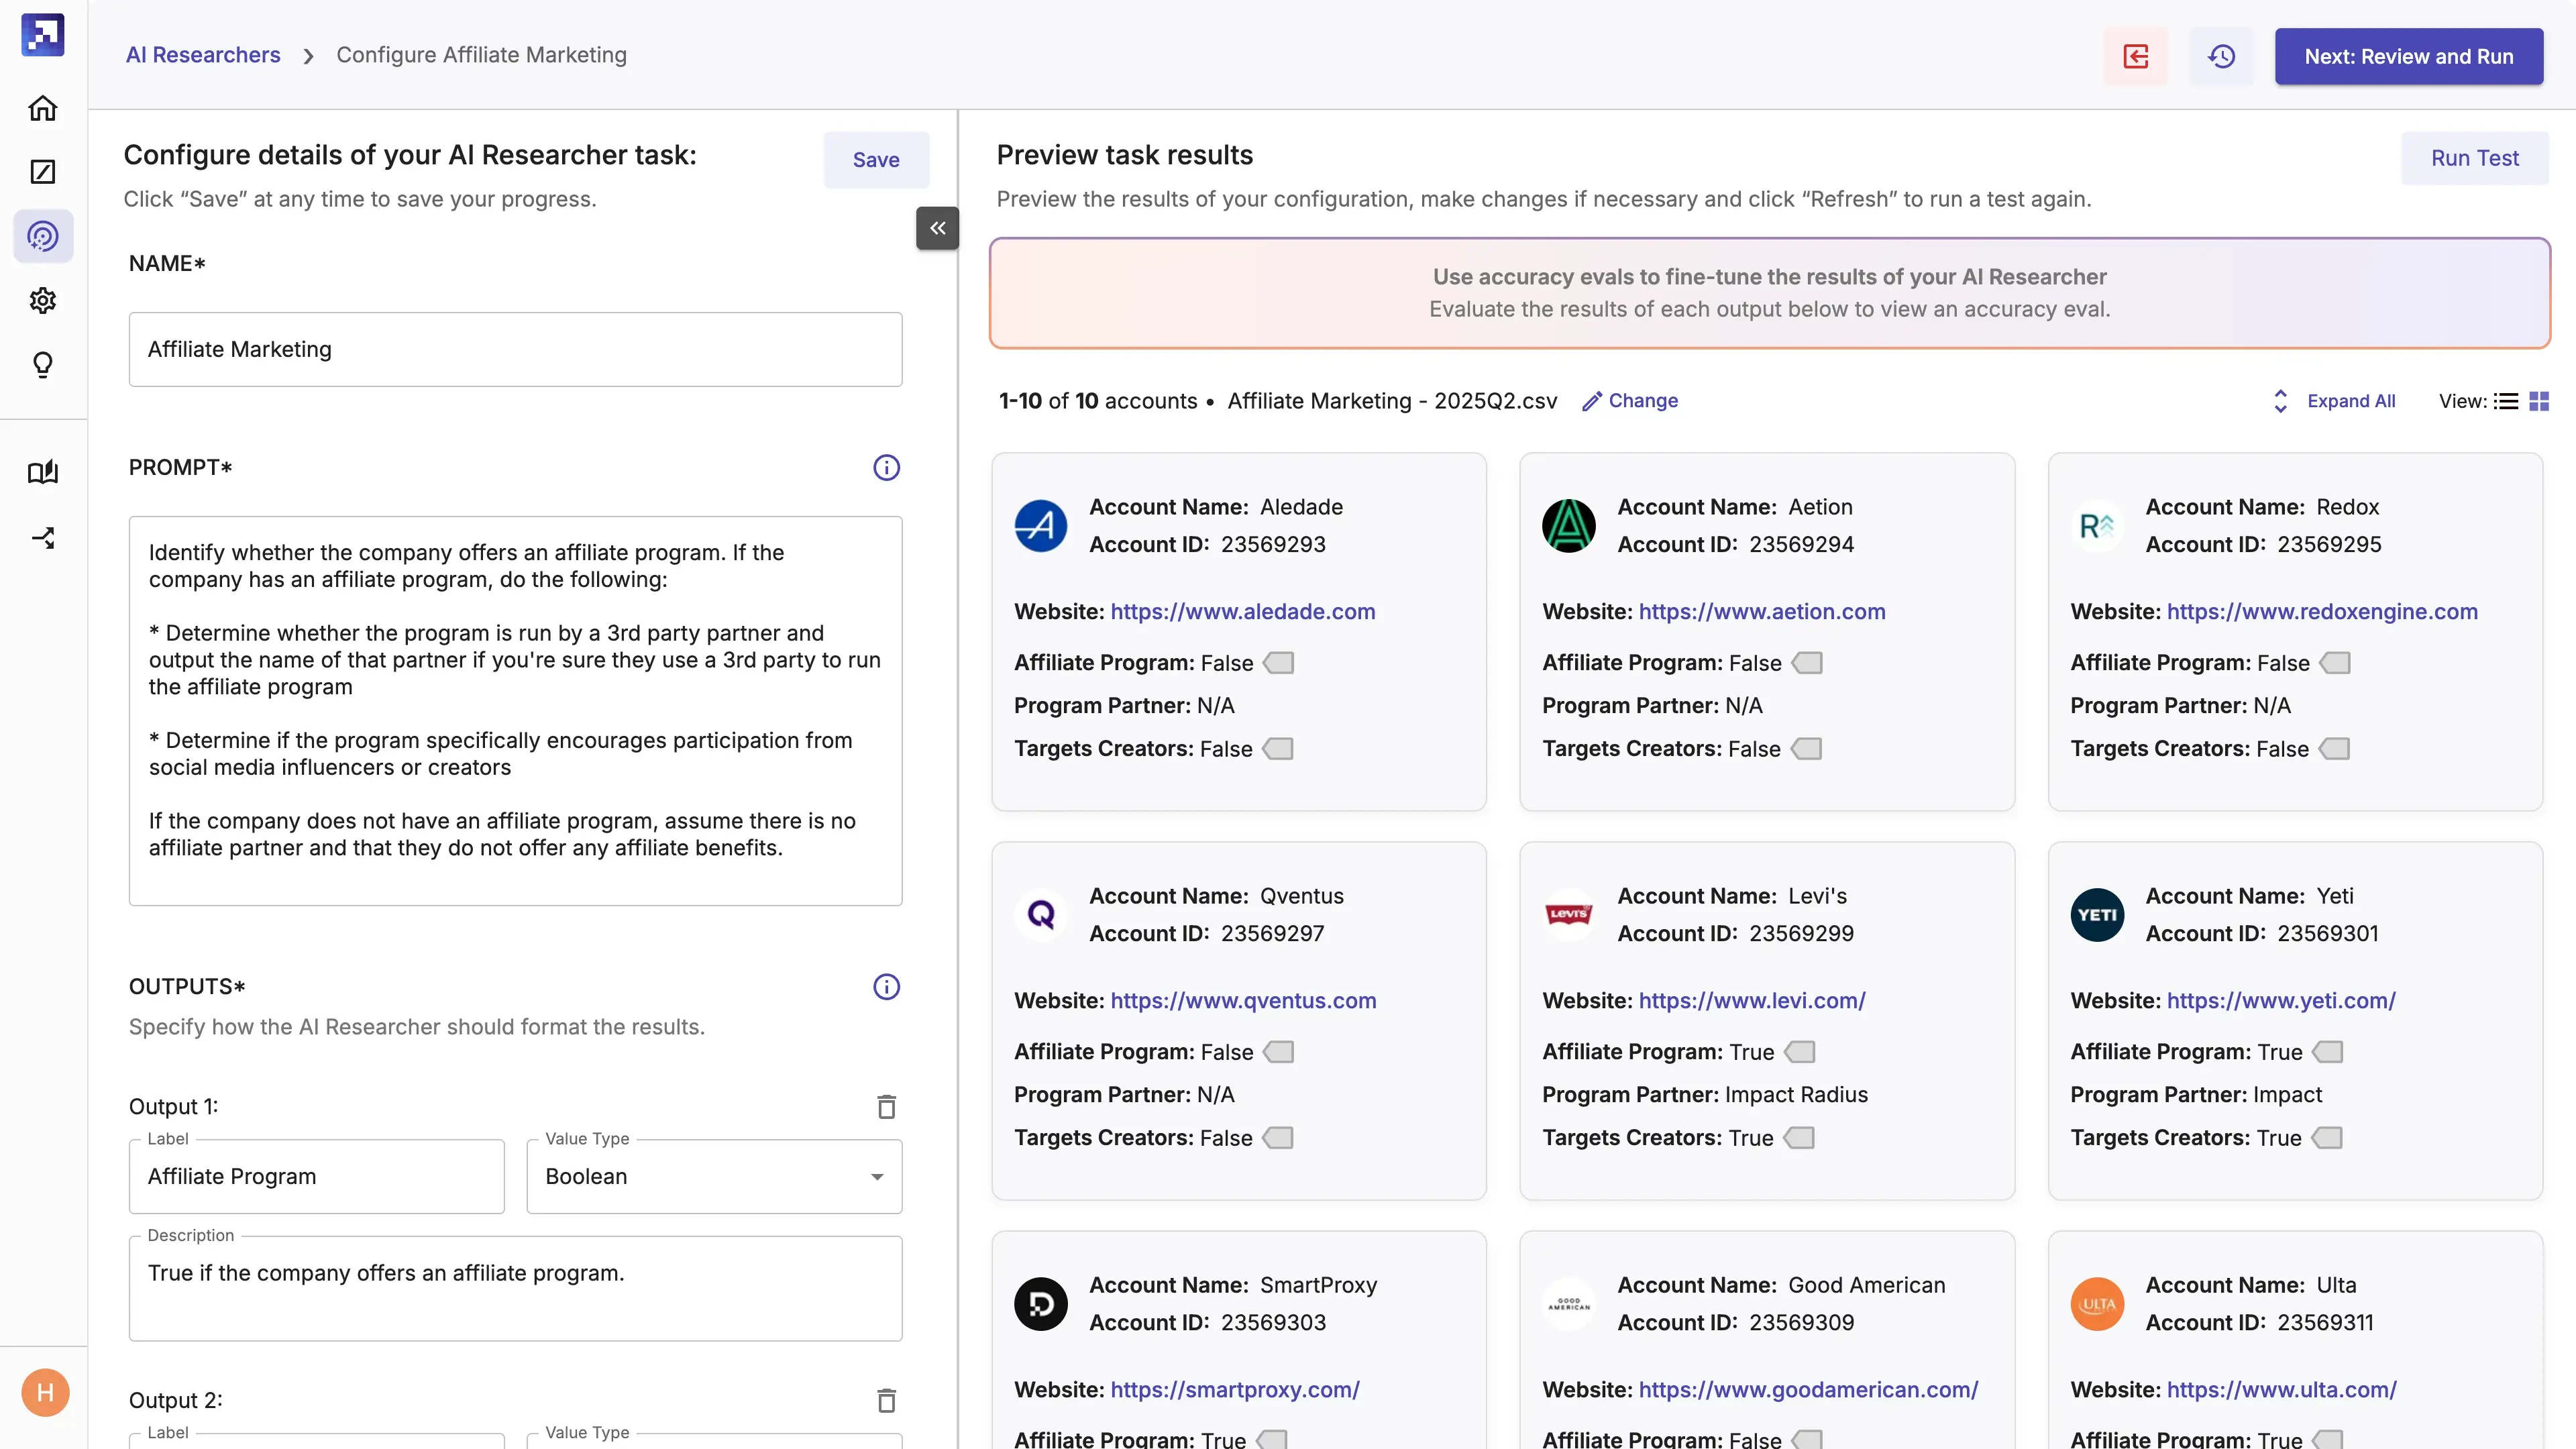Click the Qventus account logo

click(x=1041, y=914)
